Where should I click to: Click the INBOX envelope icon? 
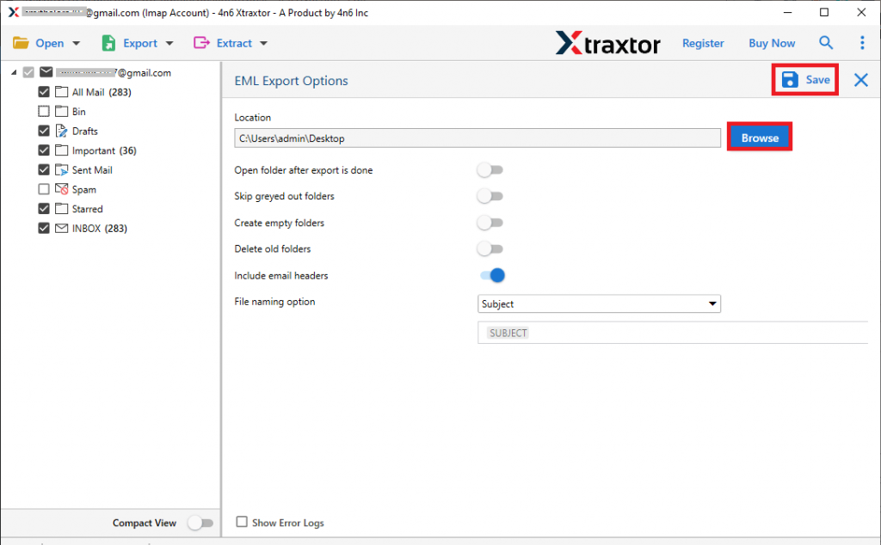(x=62, y=229)
